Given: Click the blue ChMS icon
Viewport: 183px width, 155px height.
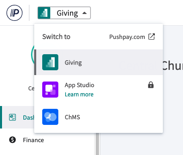Looking at the screenshot, I should click(50, 117).
